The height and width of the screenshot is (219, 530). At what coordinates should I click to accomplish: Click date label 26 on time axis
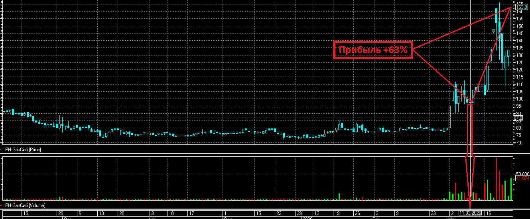tap(358, 213)
